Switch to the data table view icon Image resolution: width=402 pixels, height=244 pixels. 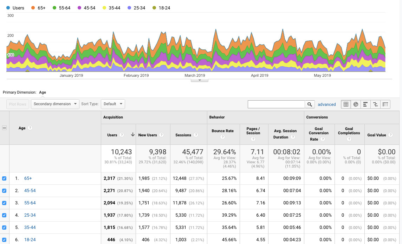[346, 104]
